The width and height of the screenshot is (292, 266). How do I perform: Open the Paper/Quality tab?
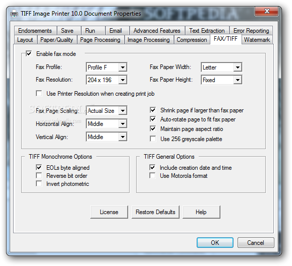(56, 40)
